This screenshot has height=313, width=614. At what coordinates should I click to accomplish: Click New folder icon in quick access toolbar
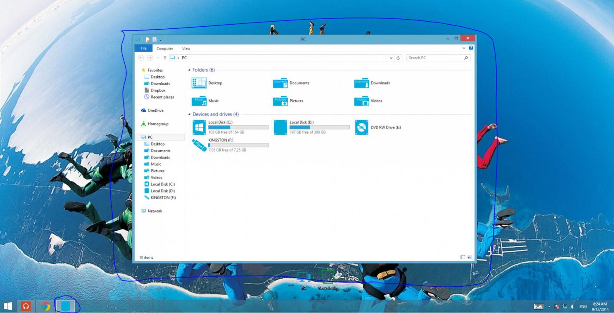(154, 40)
